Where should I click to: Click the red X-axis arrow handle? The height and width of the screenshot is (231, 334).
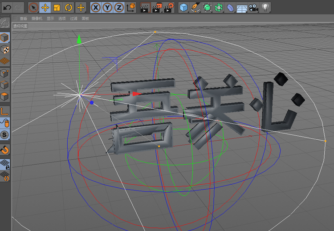click(137, 94)
